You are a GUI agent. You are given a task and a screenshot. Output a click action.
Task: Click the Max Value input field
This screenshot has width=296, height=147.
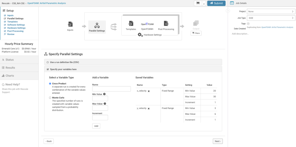tap(100, 108)
